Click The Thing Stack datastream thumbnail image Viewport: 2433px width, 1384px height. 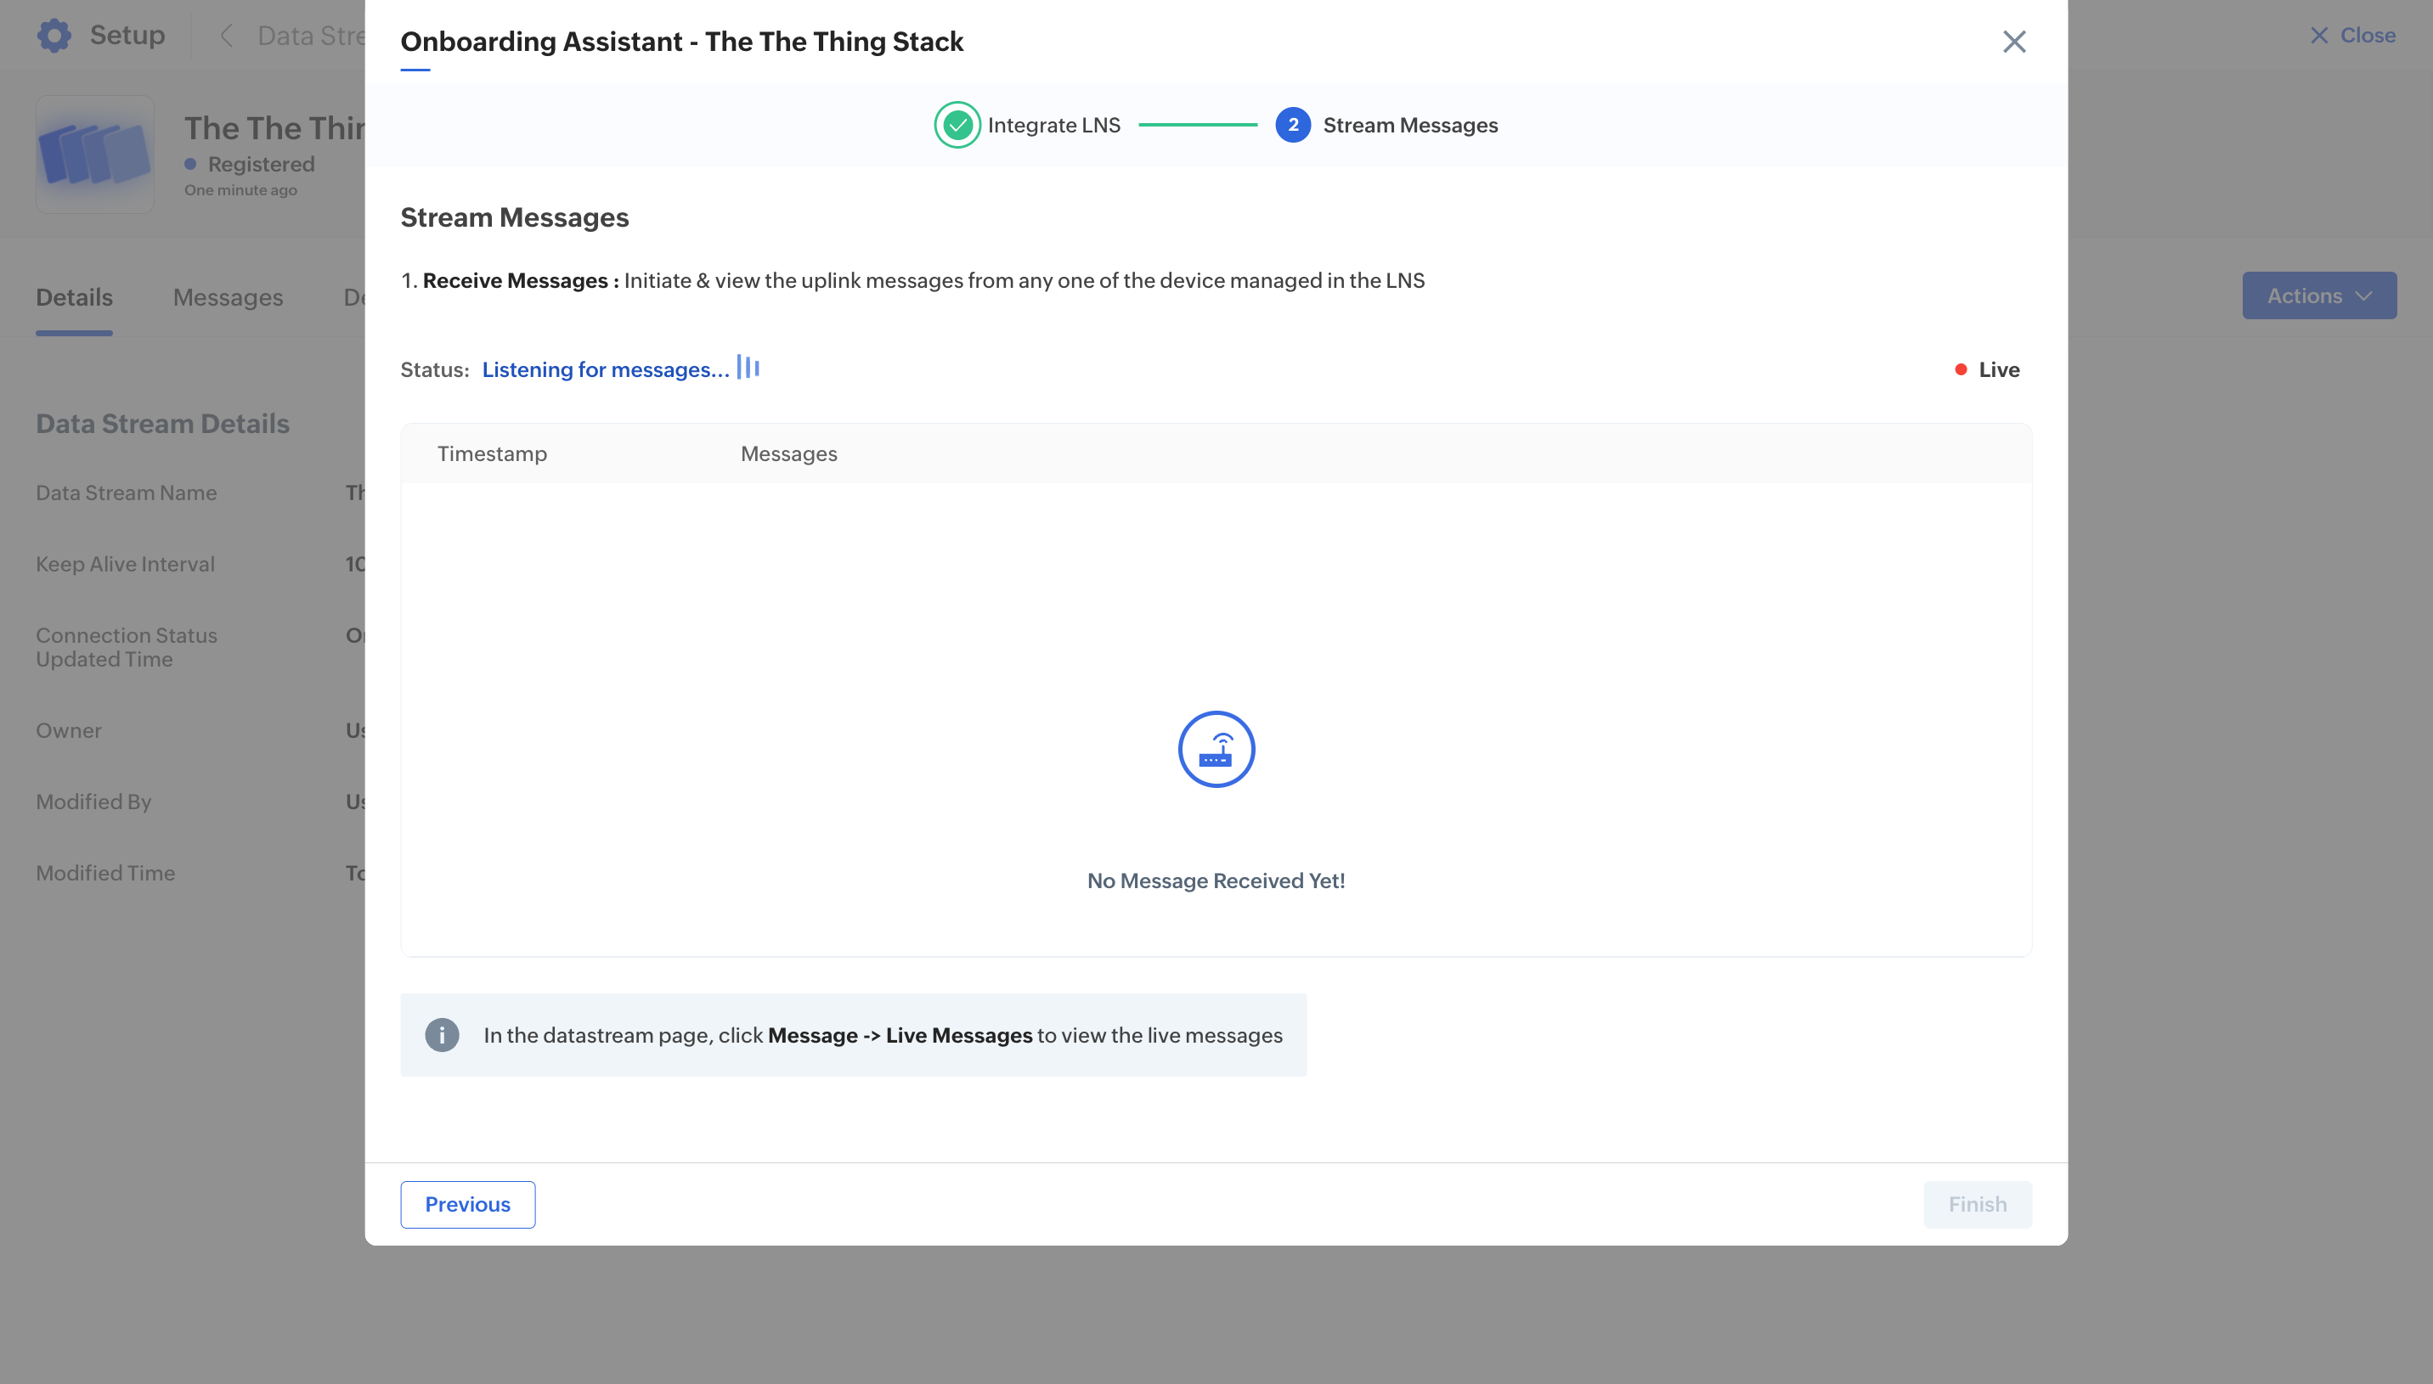click(x=95, y=154)
